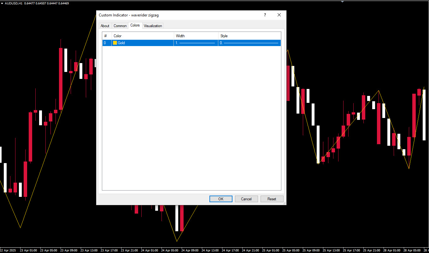Image resolution: width=429 pixels, height=253 pixels.
Task: Click the OK button
Action: point(221,199)
